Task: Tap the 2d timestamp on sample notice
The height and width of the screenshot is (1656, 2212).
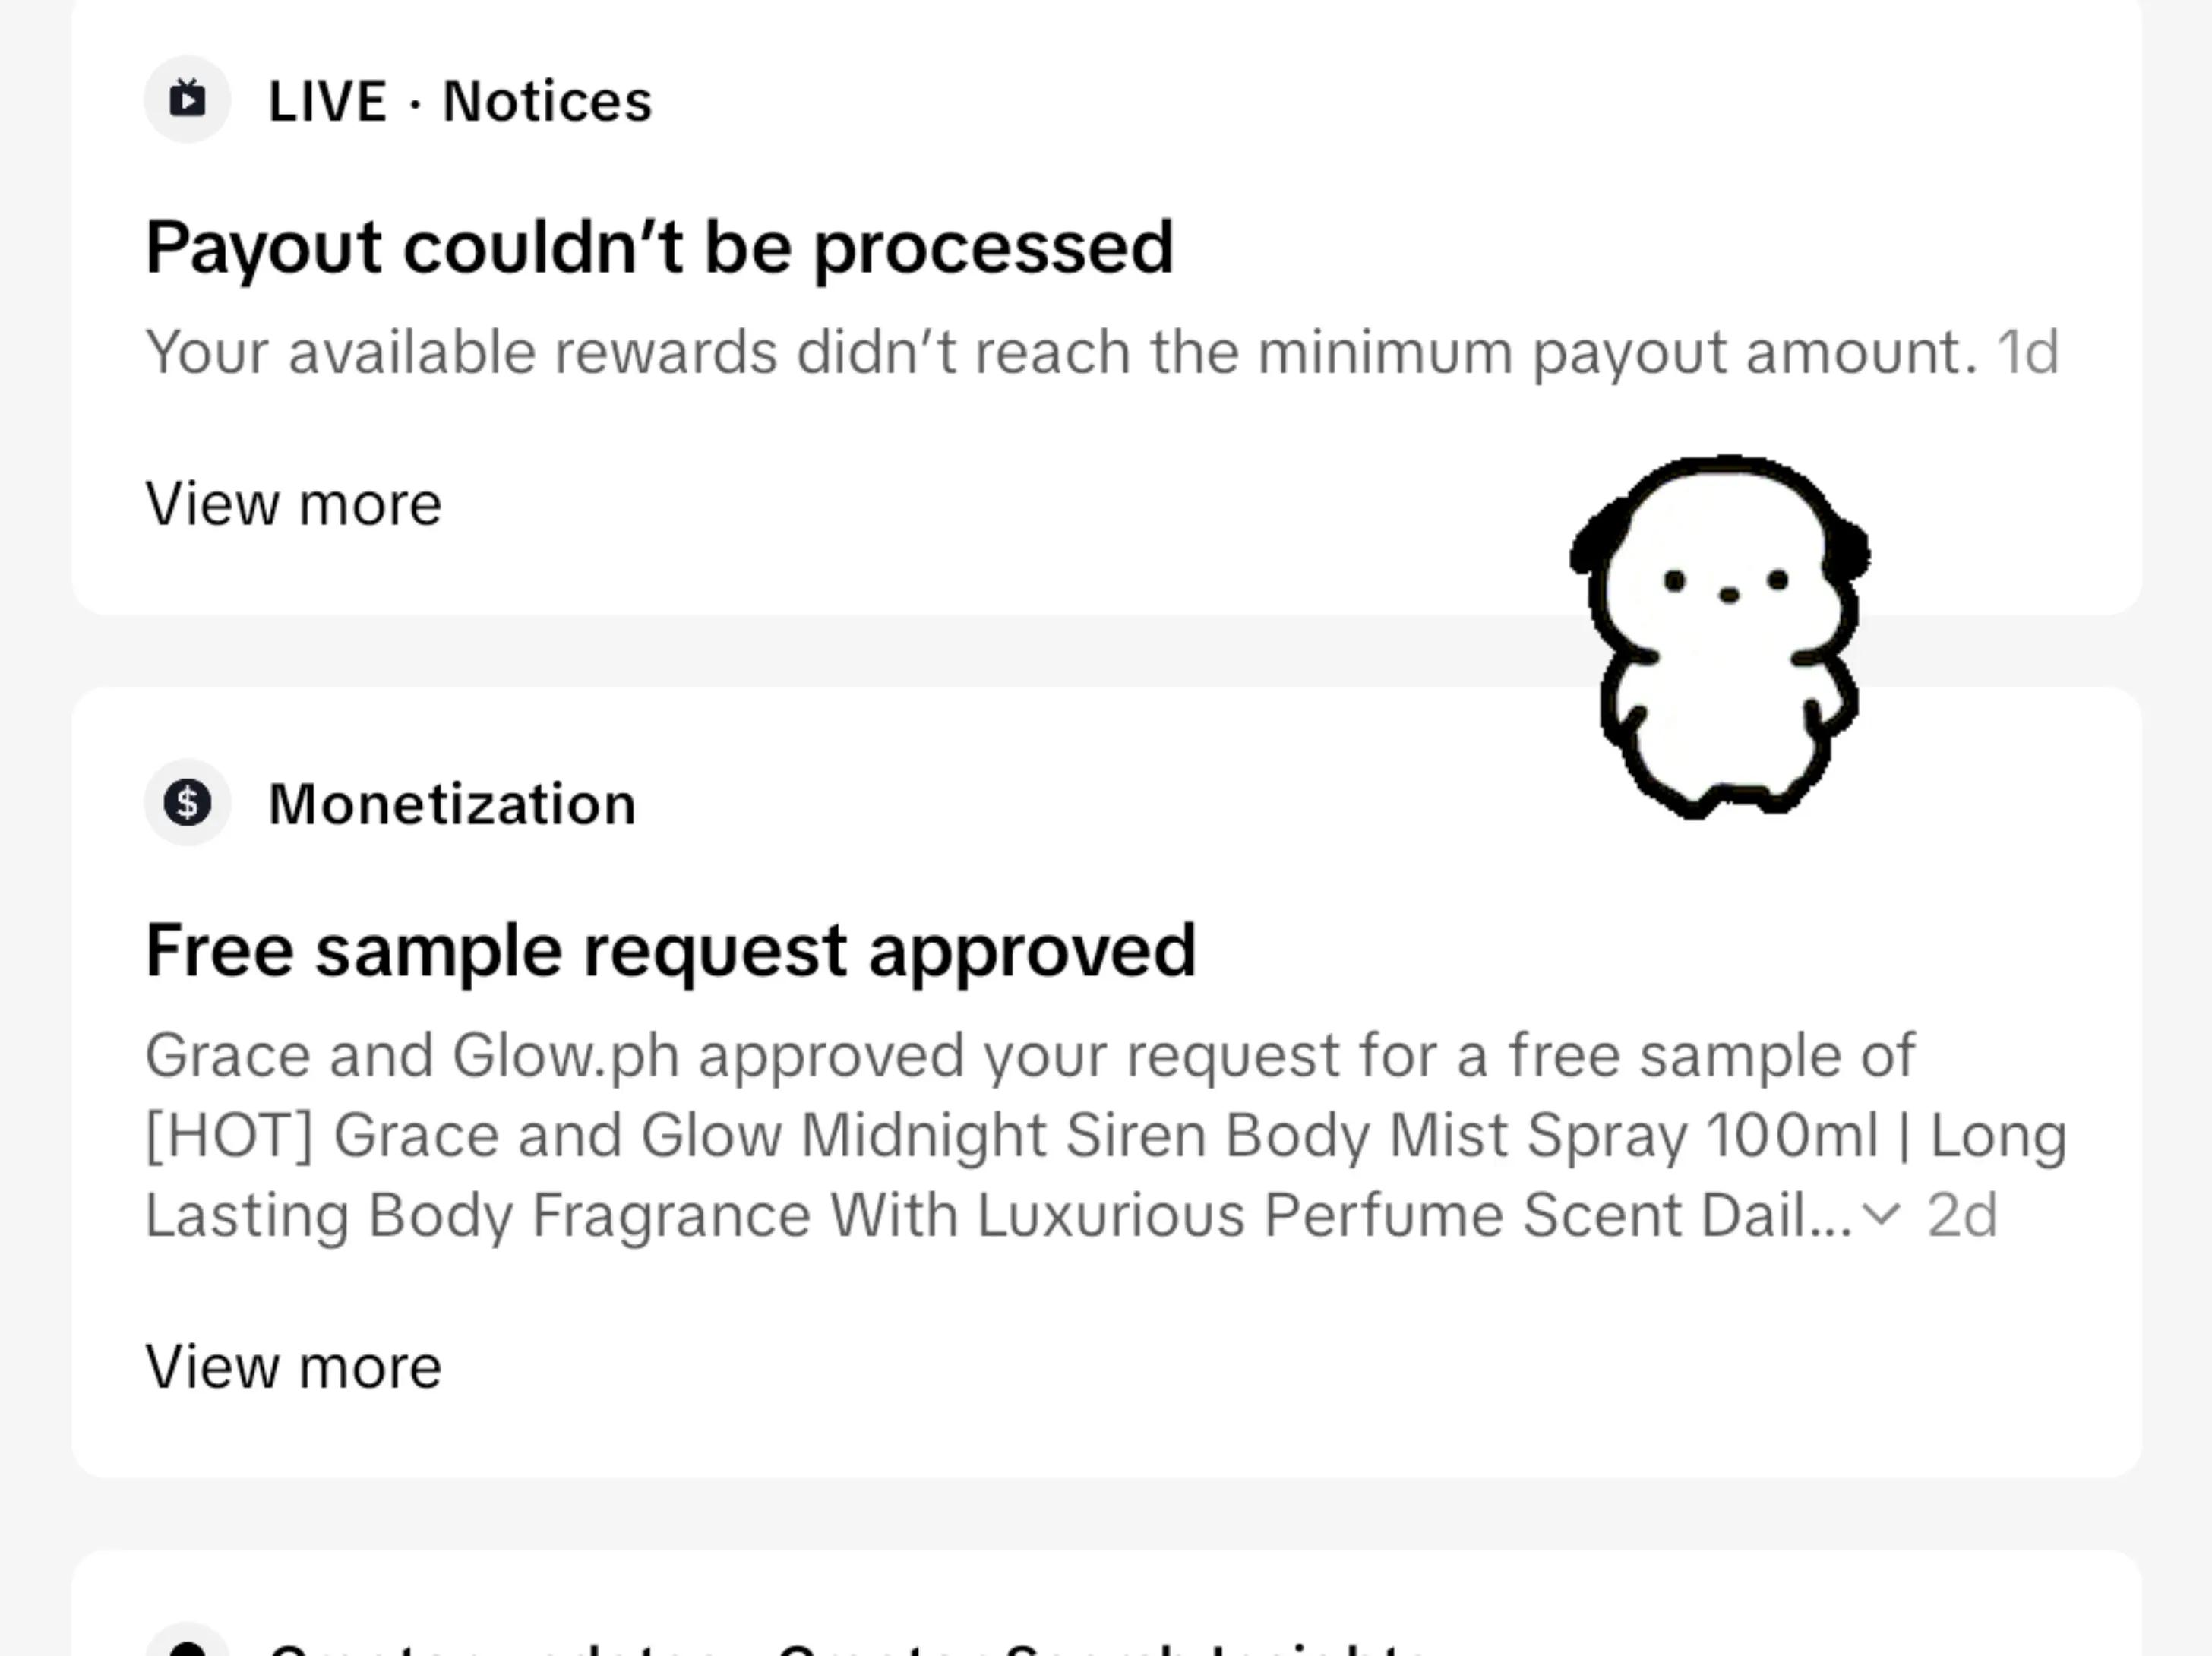Action: click(x=1962, y=1215)
